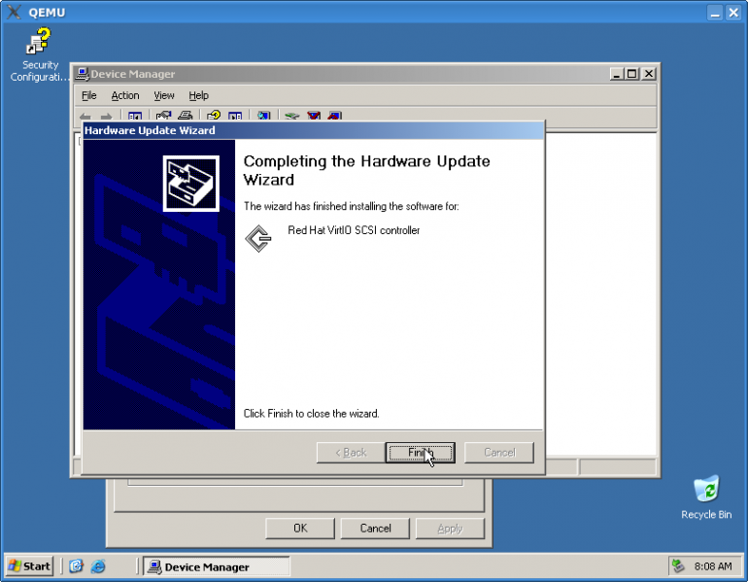Click OK in the properties dialog
748x582 pixels.
pyautogui.click(x=300, y=529)
